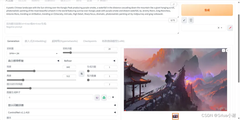This screenshot has height=120, width=240.
Task: Click the 宽度 number field showing 840
Action: coord(69,67)
